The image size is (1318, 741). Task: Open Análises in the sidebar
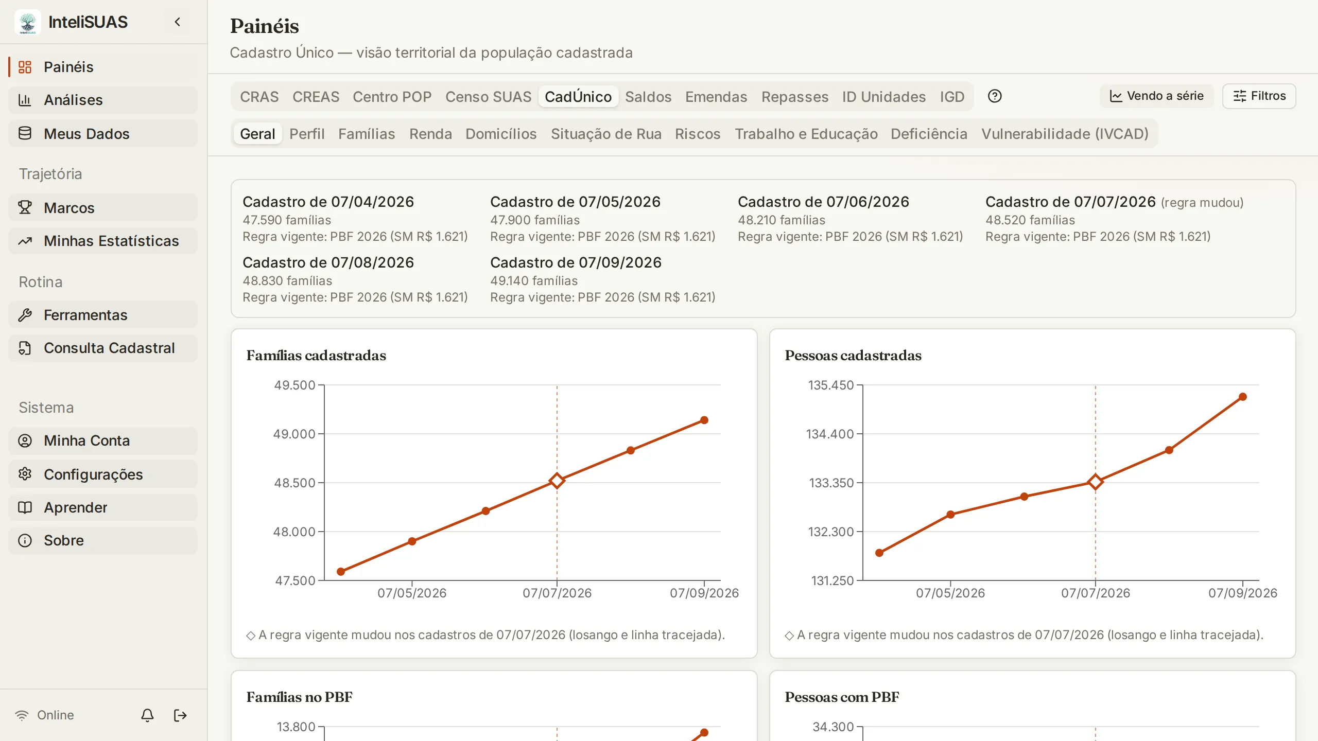click(103, 100)
